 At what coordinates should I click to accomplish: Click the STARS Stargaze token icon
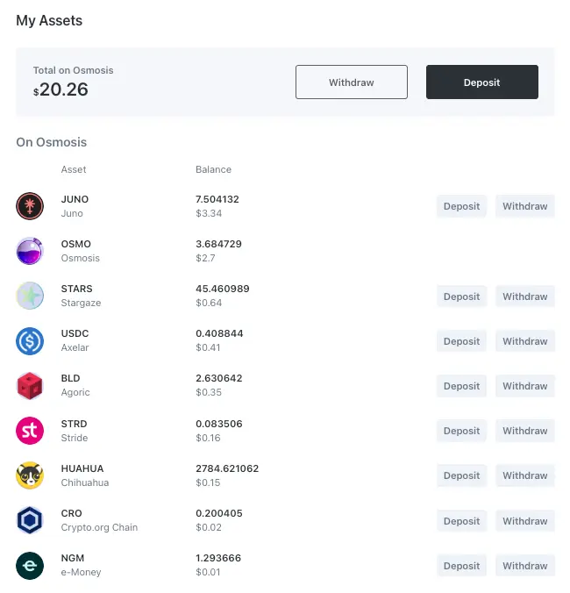point(30,296)
